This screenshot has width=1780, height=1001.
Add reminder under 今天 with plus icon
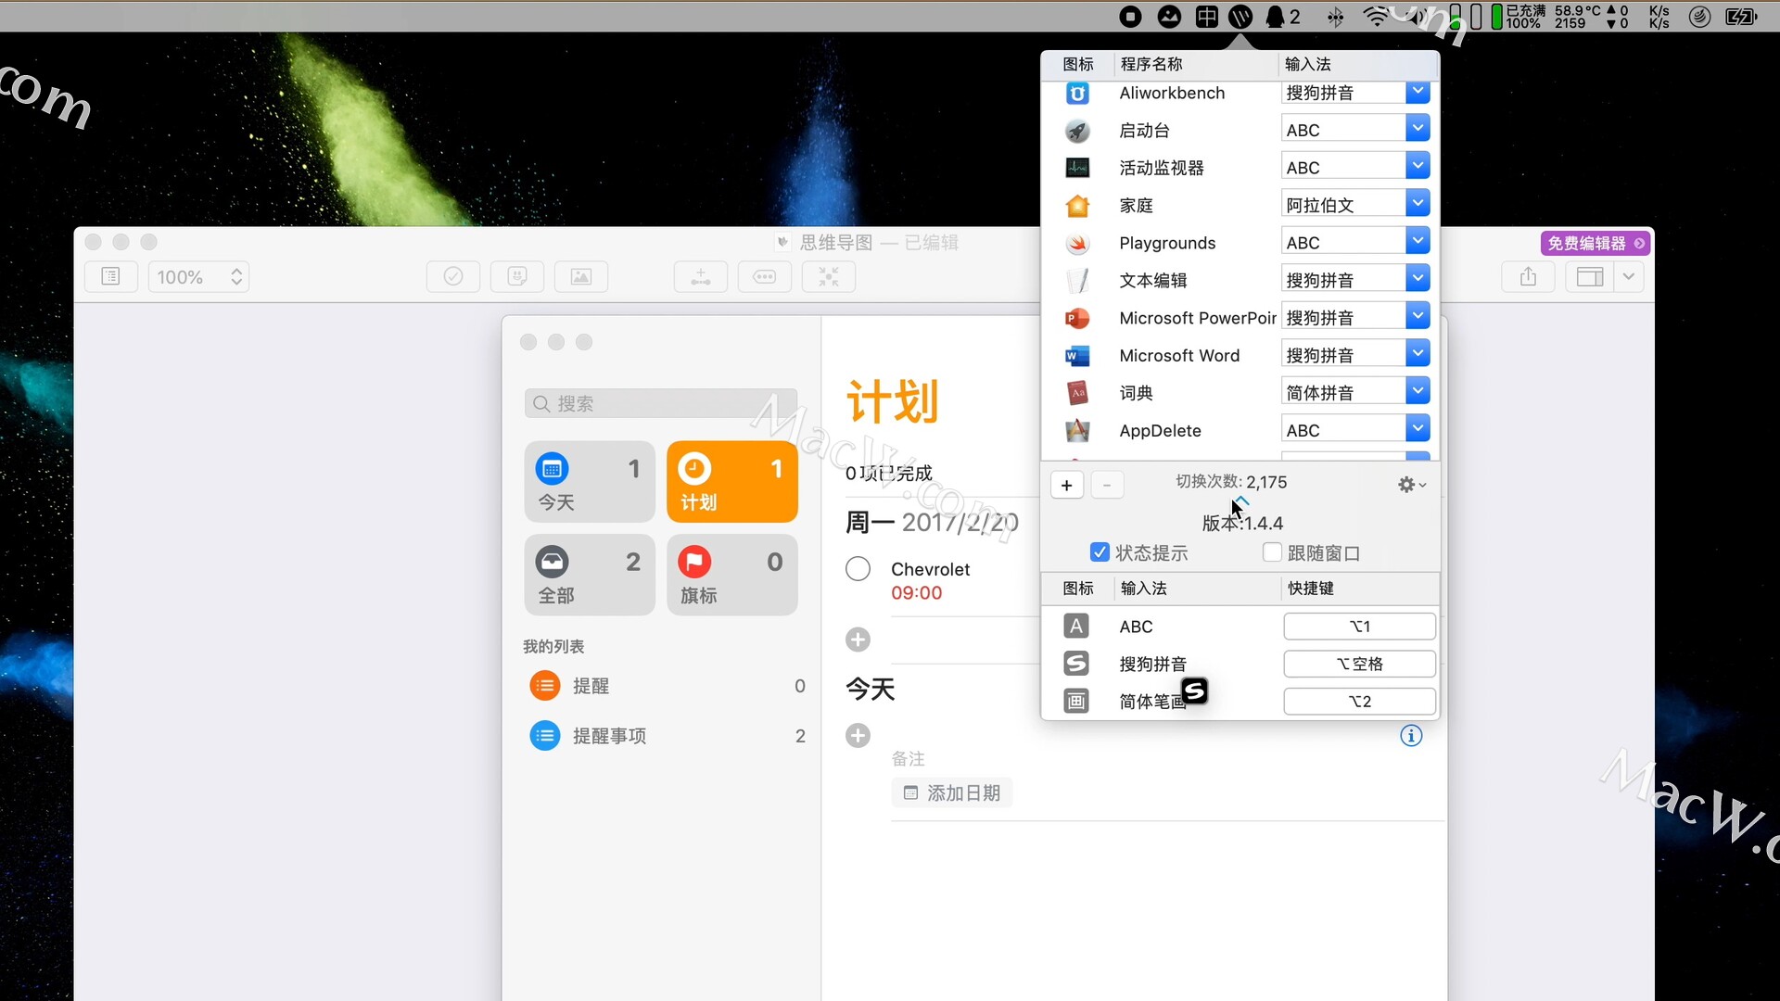(858, 736)
